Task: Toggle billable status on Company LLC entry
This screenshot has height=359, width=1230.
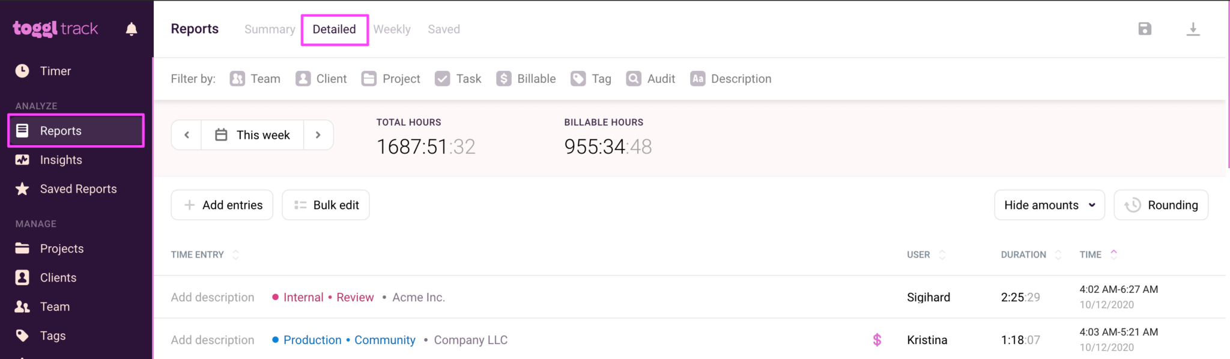Action: [877, 340]
